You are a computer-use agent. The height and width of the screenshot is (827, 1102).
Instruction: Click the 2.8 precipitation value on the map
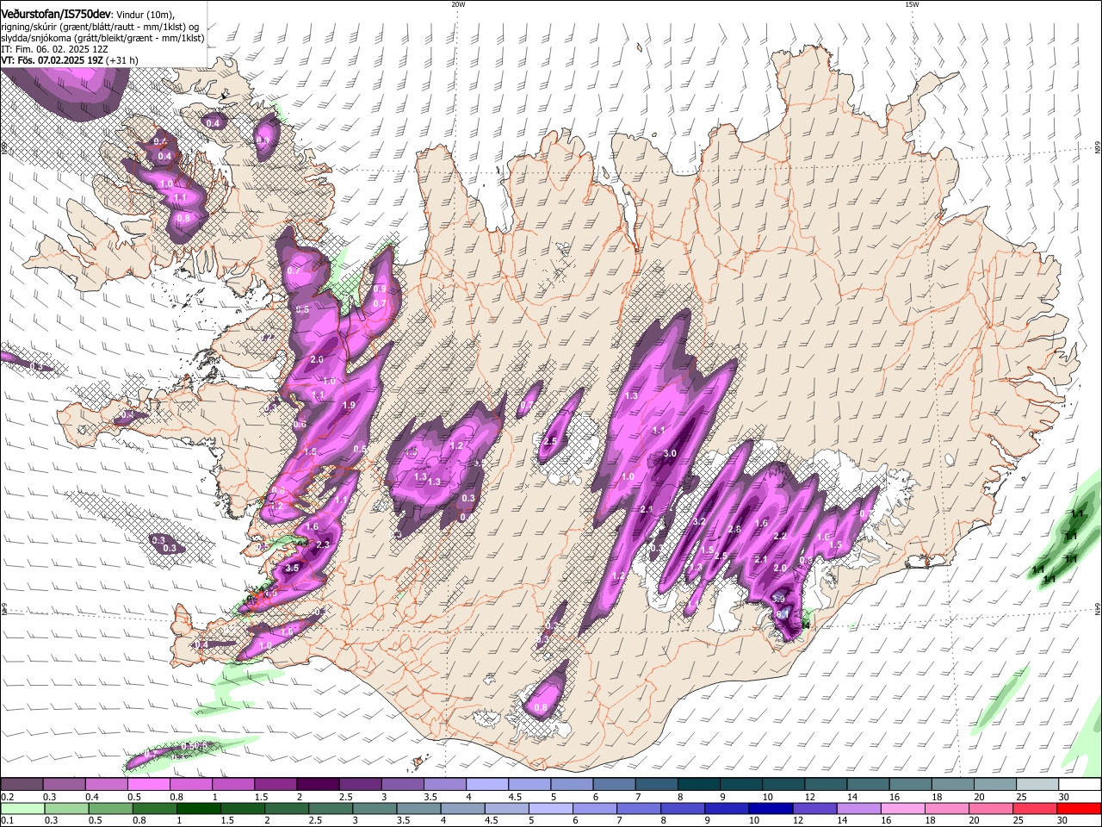(x=734, y=529)
